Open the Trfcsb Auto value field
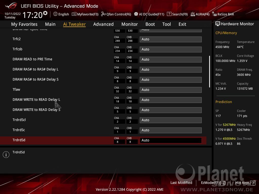This screenshot has height=194, width=259. [x=171, y=49]
